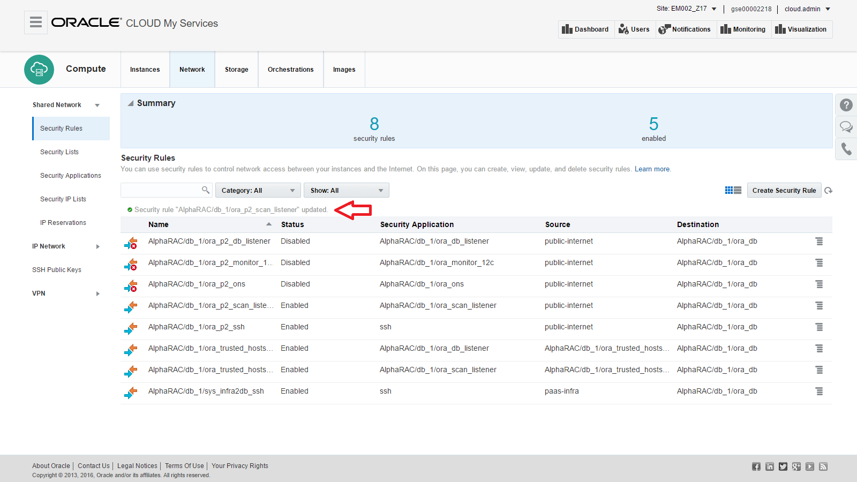Open the Category: All dropdown
The height and width of the screenshot is (482, 857).
(258, 191)
